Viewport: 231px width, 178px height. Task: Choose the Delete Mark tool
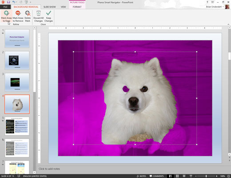click(x=28, y=16)
